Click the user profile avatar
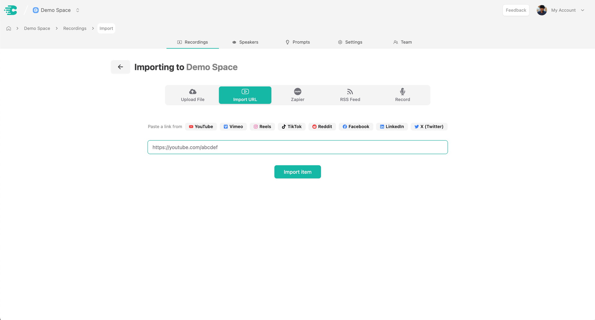This screenshot has height=320, width=595. [x=541, y=10]
